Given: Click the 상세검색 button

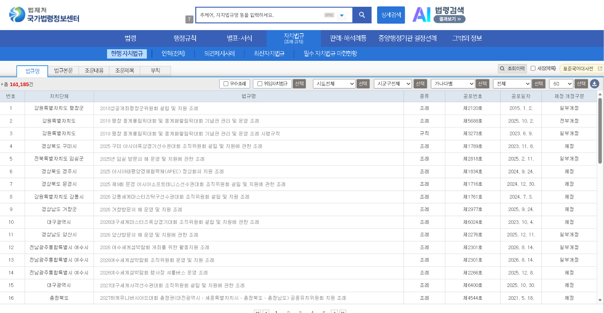Looking at the screenshot, I should [391, 15].
